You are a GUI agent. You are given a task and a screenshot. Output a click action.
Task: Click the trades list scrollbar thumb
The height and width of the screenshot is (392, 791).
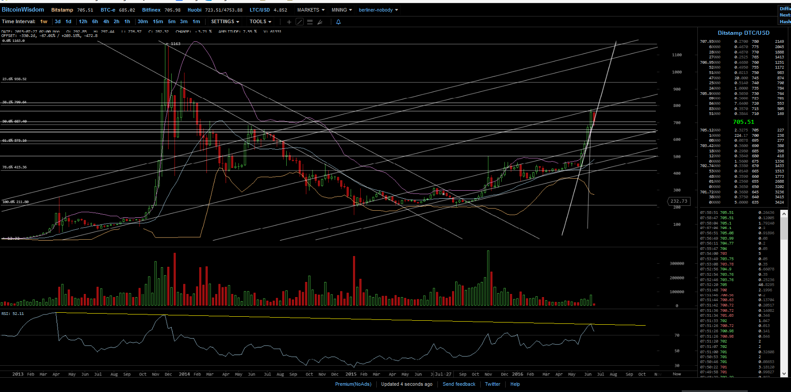(784, 229)
